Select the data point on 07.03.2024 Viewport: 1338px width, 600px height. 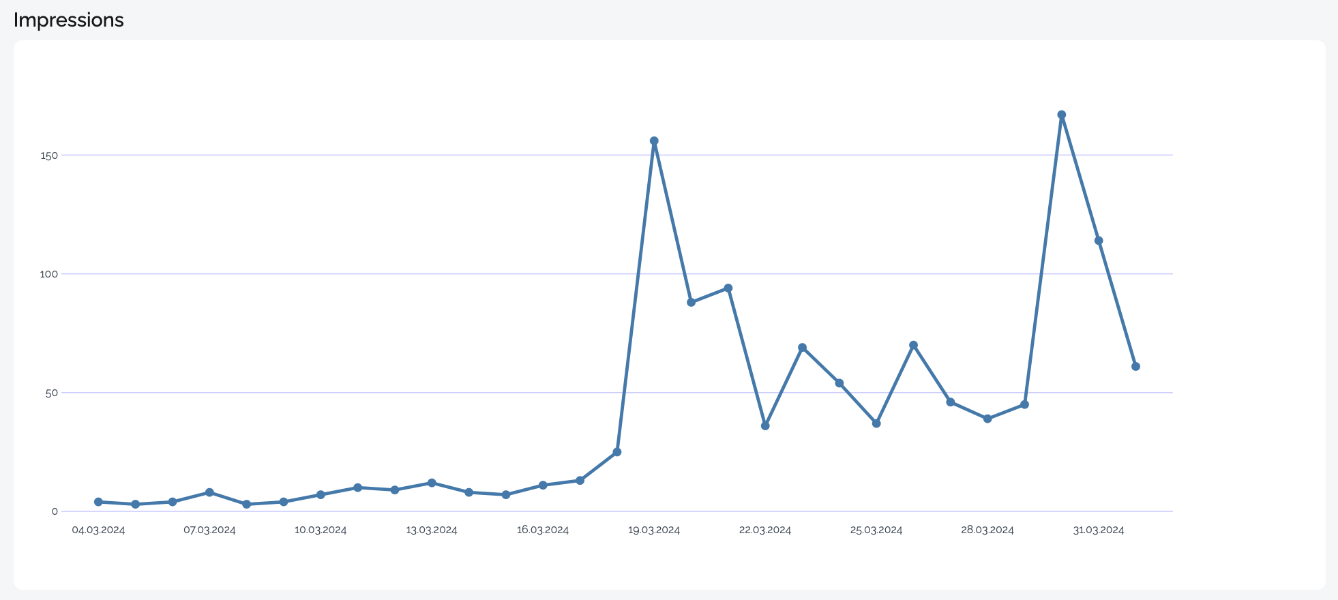[x=209, y=492]
